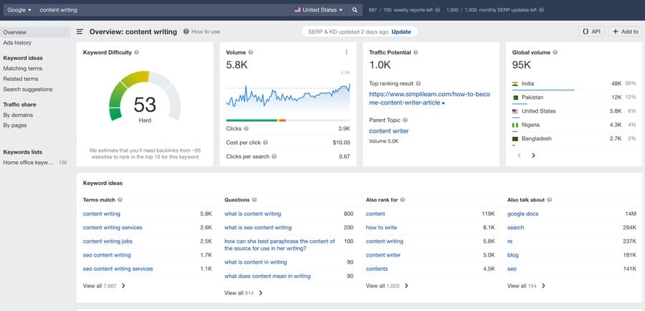Click the API button
This screenshot has width=645, height=311.
coord(591,32)
